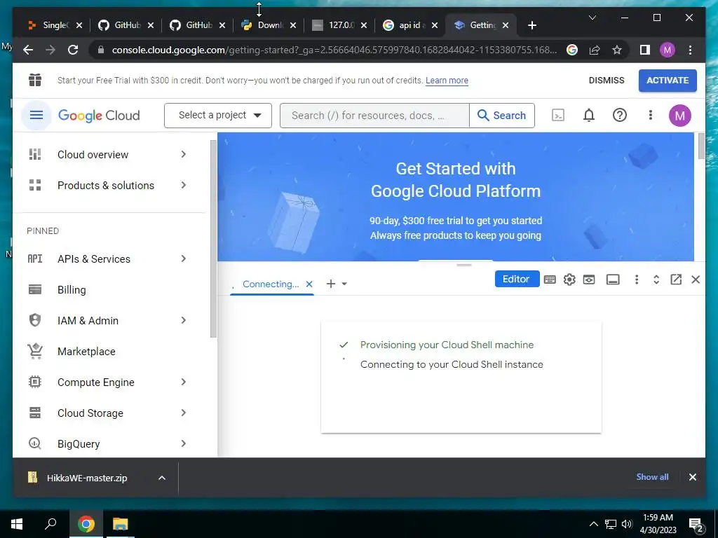Switch to the 127.0.0 browser tab
718x538 pixels.
click(339, 25)
